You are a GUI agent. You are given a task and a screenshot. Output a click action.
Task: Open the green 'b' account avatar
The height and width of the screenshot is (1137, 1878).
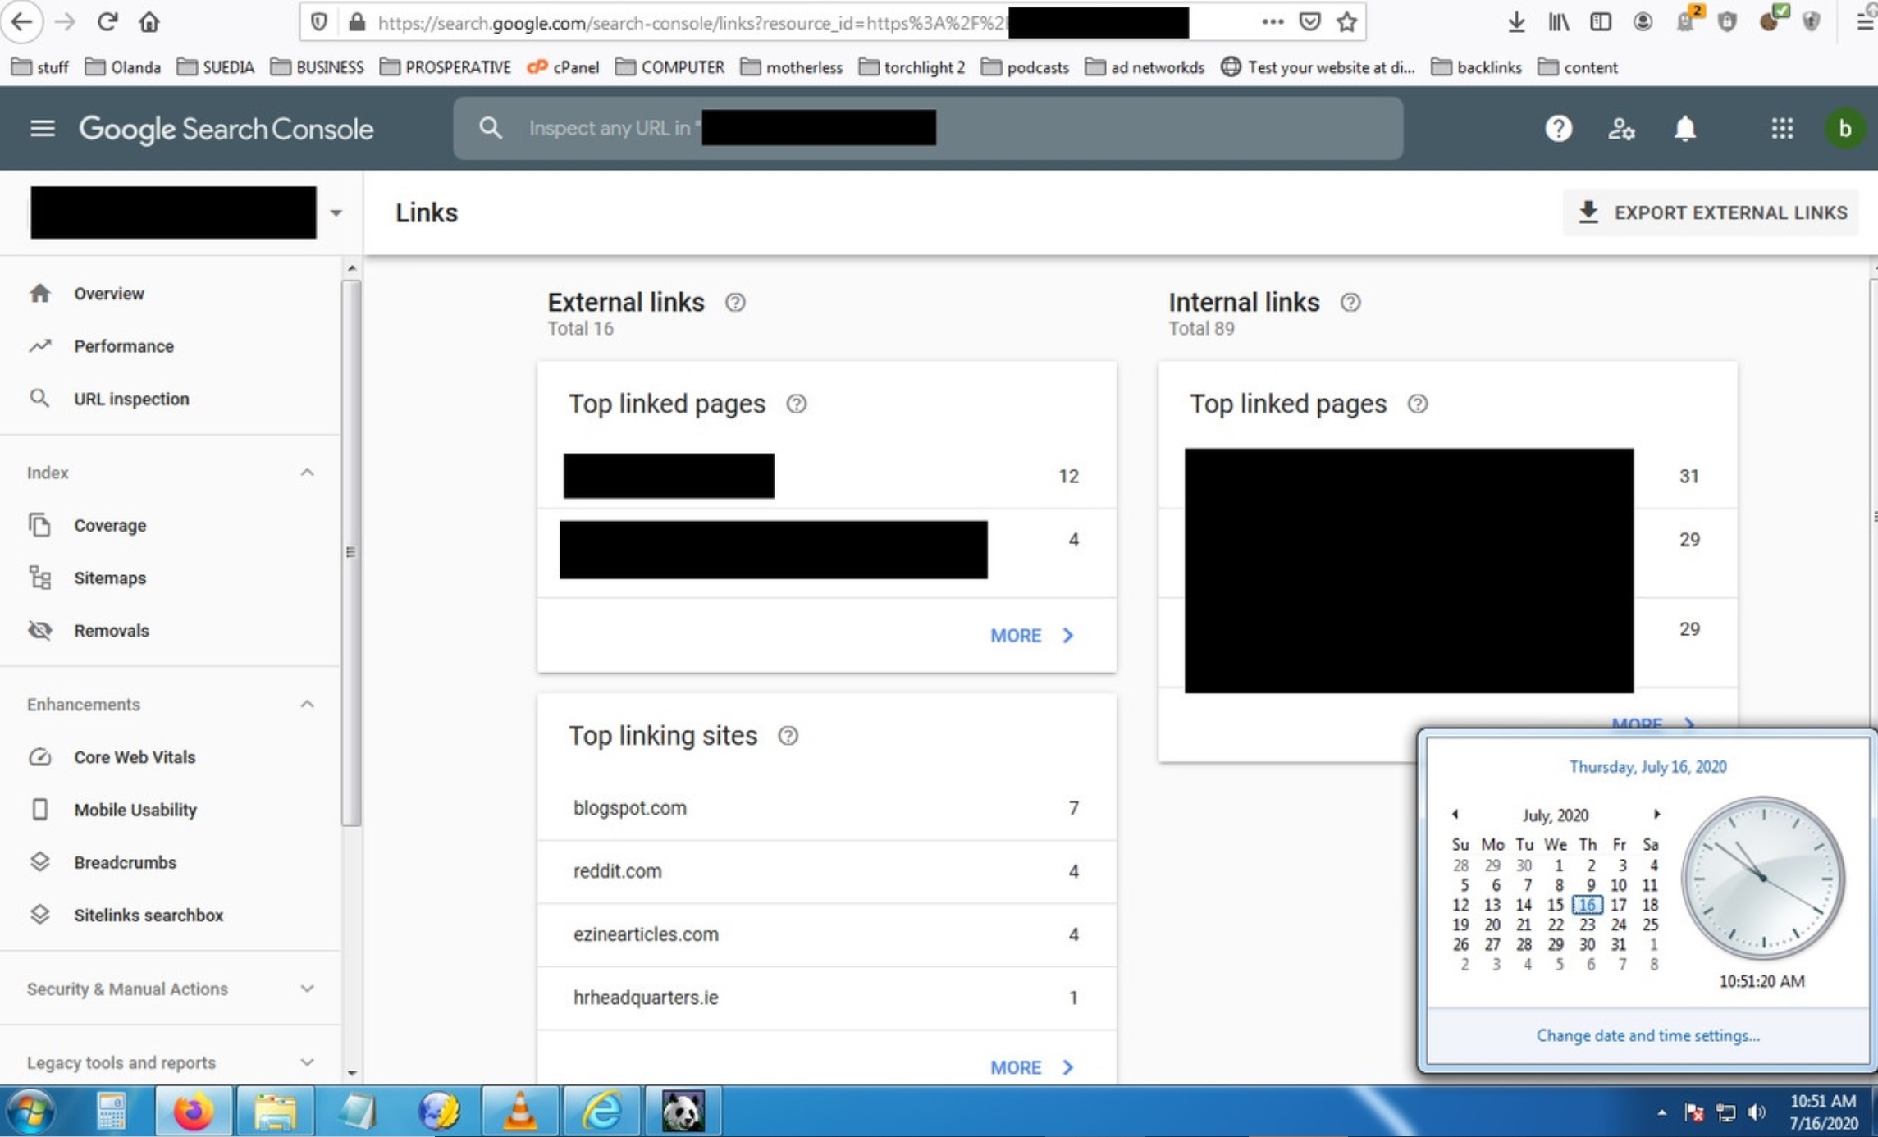tap(1844, 129)
